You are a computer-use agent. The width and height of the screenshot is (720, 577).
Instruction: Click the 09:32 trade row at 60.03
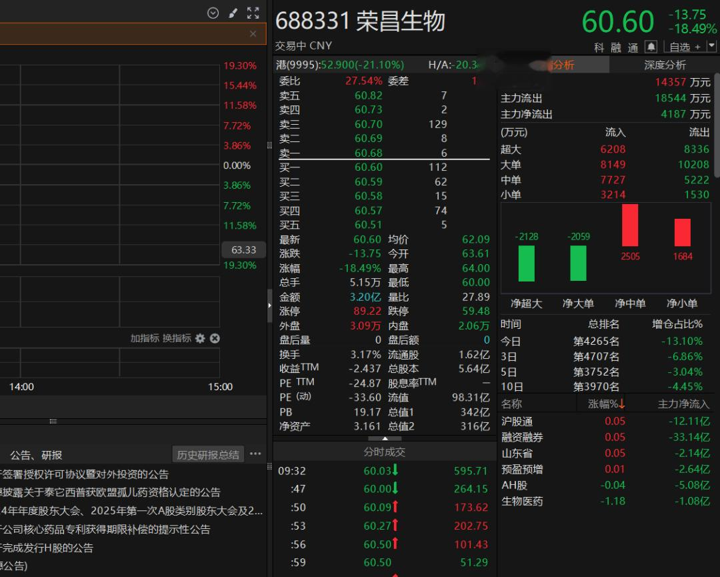[x=383, y=471]
